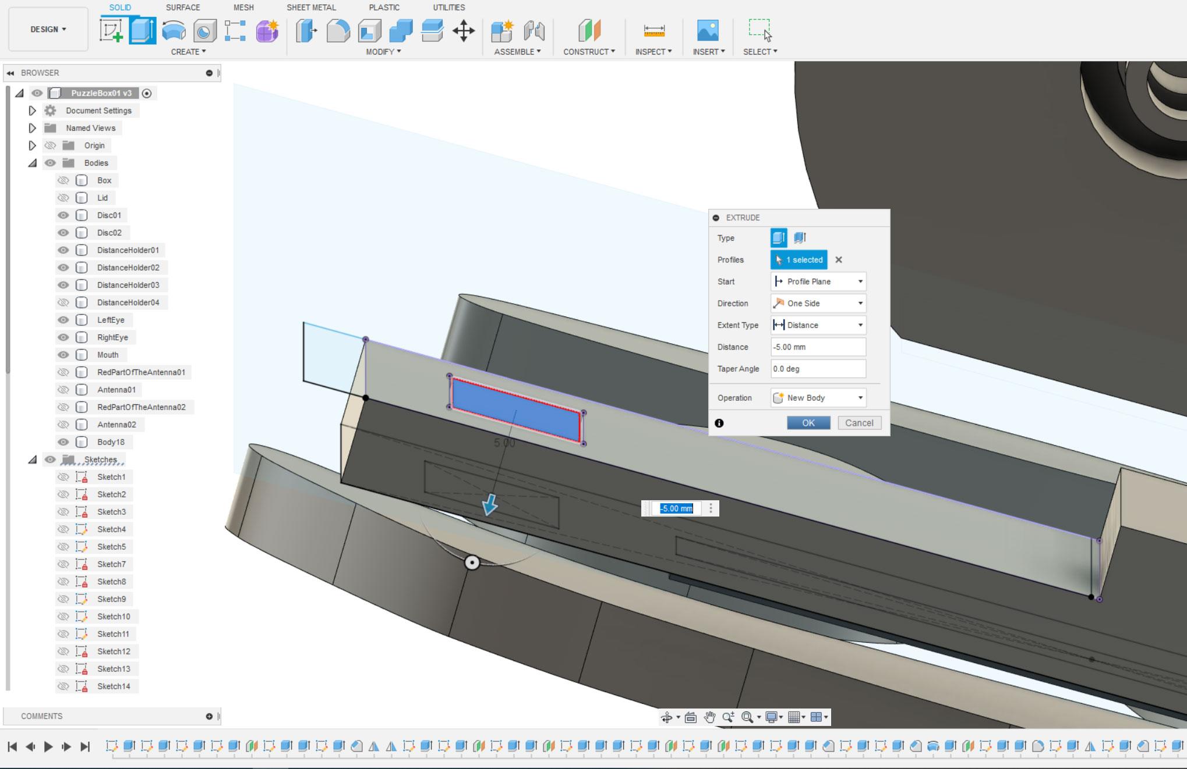Select the Inspect measurement icon

tap(654, 30)
